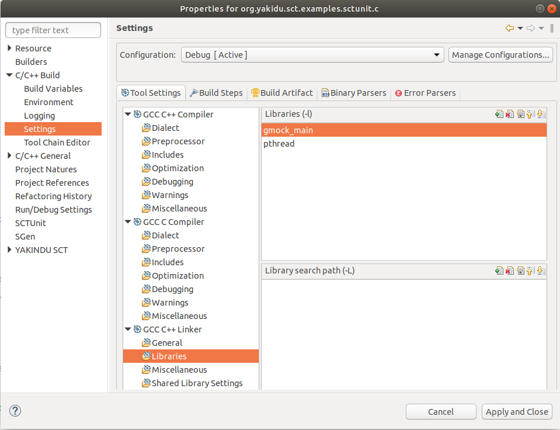560x430 pixels.
Task: Click the Cancel button
Action: pyautogui.click(x=441, y=412)
